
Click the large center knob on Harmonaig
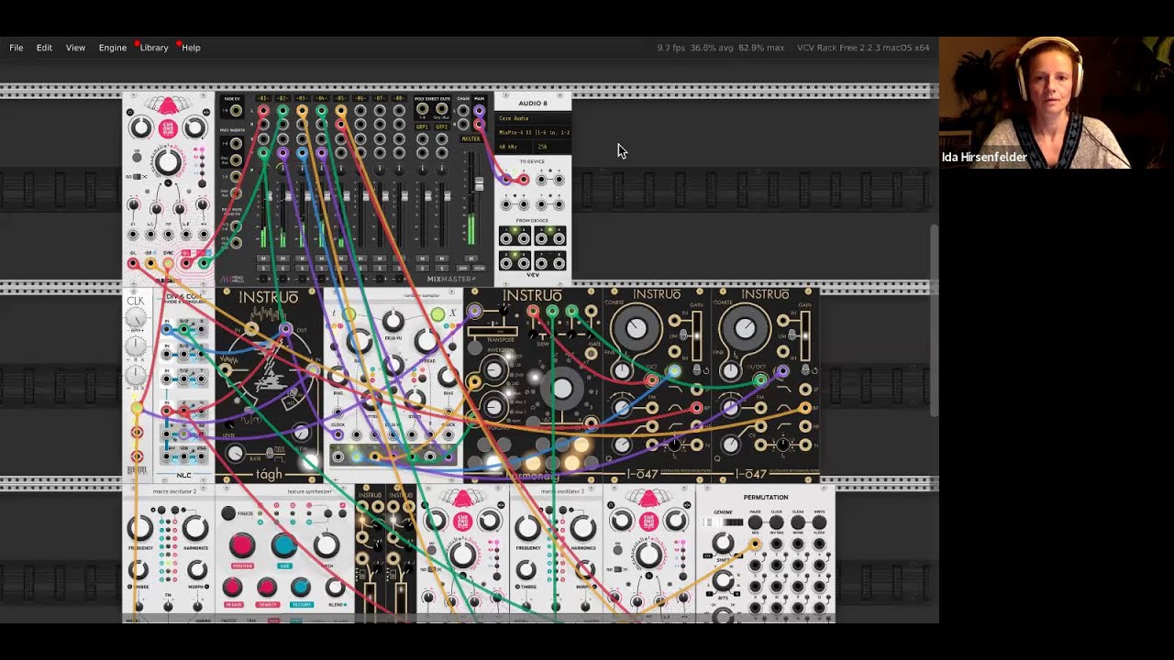562,389
